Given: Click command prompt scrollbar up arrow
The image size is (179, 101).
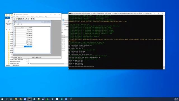Looking at the screenshot, I should (164, 15).
